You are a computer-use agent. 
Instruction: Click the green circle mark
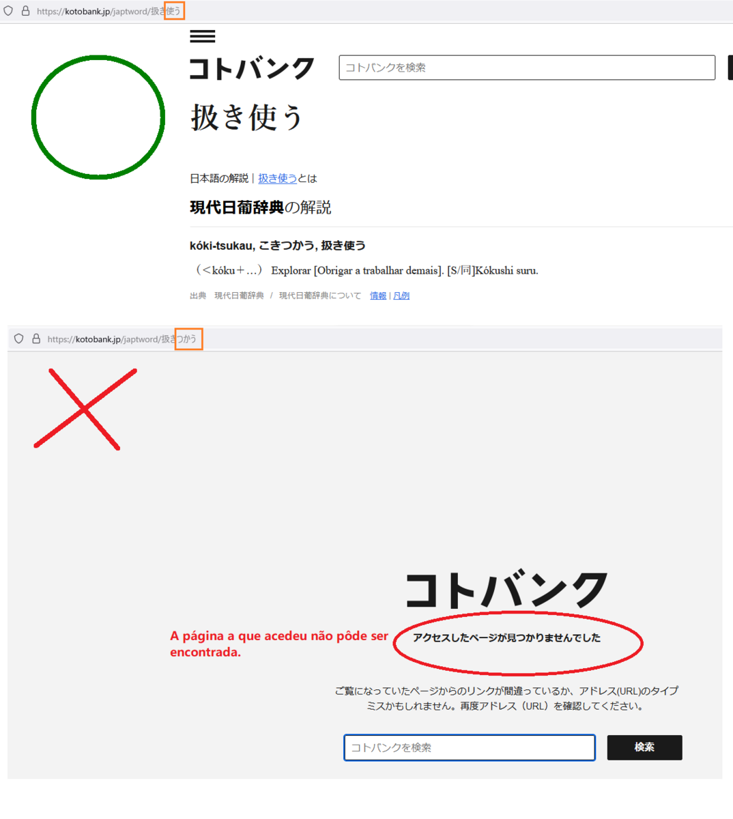coord(98,117)
